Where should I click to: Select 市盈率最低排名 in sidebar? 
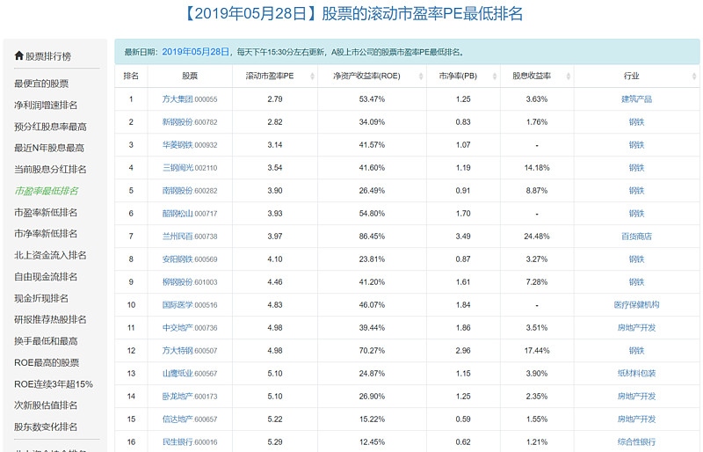[x=46, y=191]
